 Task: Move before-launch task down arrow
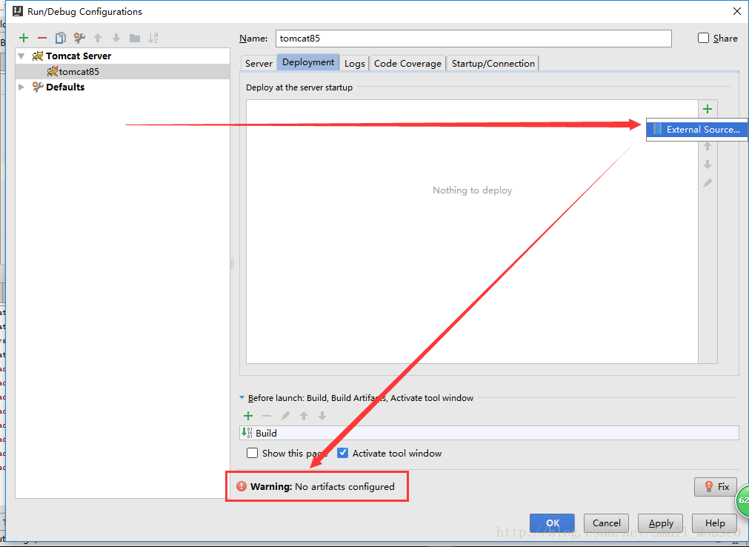tap(322, 416)
